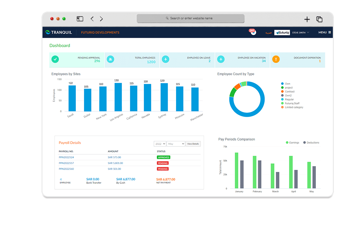The width and height of the screenshot is (357, 240).
Task: Click SAR 0.00 bank transfer total
Action: click(93, 179)
